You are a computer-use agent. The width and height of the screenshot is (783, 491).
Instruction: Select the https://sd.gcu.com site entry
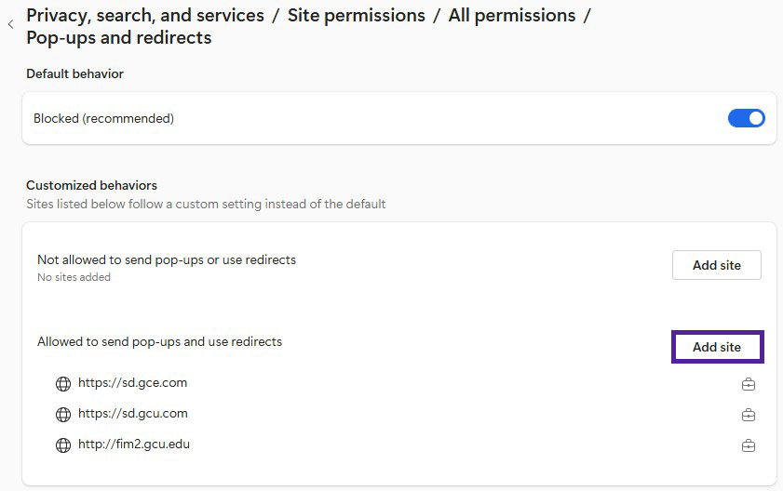[x=132, y=414]
